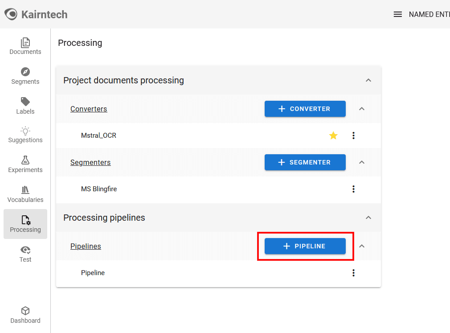Go to Segments compass icon
450x333 pixels.
(25, 72)
